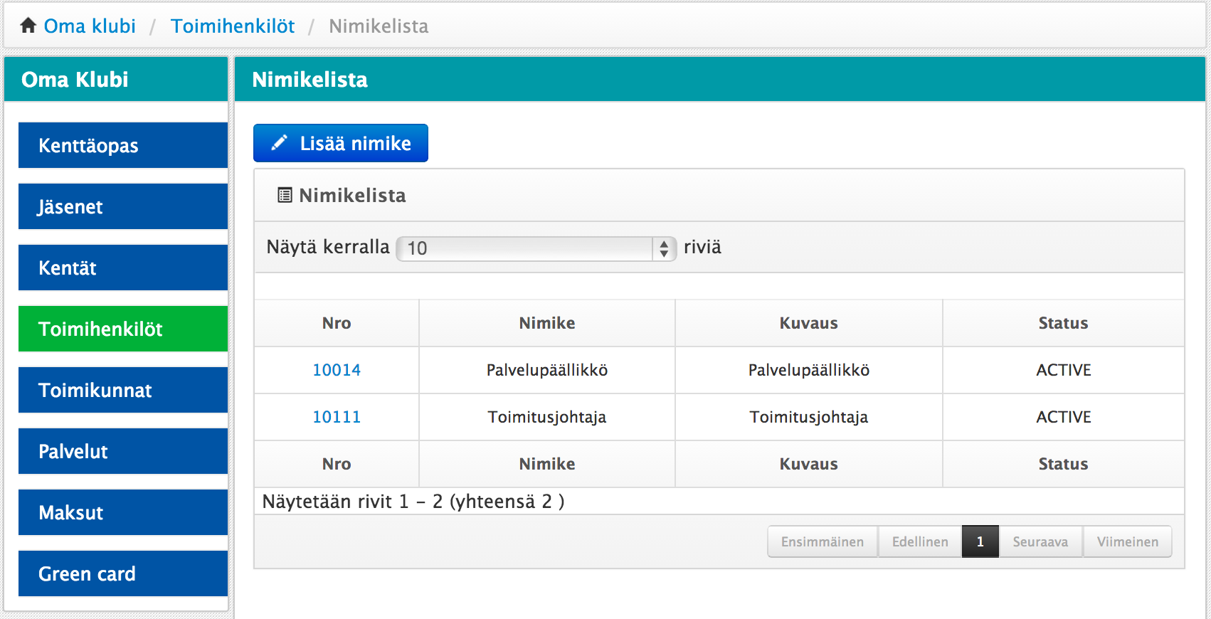Viewport: 1211px width, 619px height.
Task: Sort by the top Nro column header
Action: (337, 323)
